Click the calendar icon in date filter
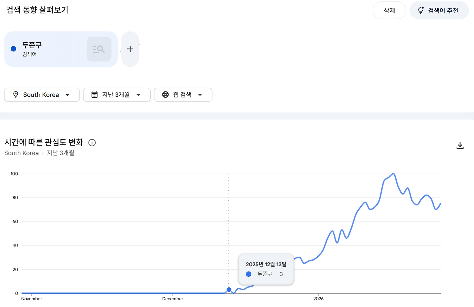The image size is (474, 307). 94,95
